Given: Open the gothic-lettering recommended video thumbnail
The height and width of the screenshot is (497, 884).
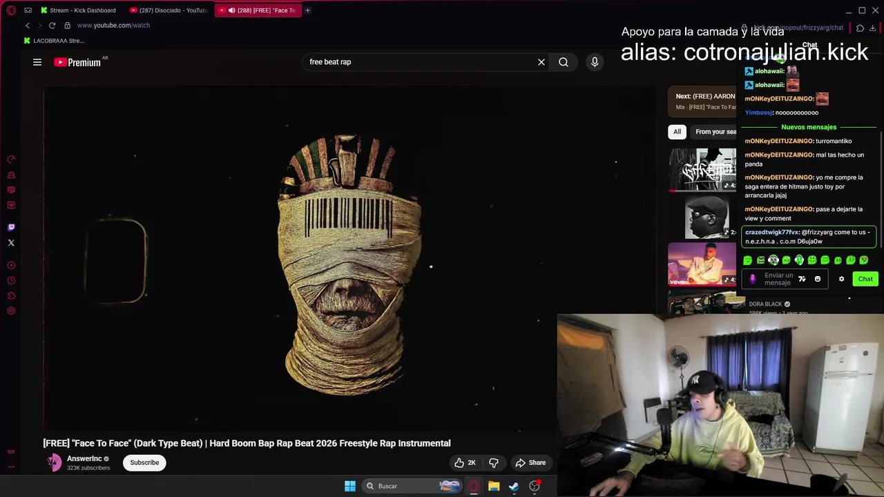Looking at the screenshot, I should (702, 169).
